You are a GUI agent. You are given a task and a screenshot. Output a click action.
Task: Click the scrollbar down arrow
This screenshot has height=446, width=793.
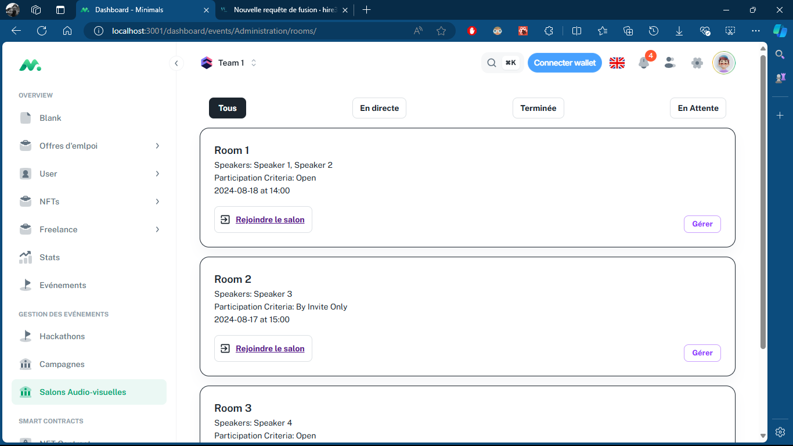(763, 436)
